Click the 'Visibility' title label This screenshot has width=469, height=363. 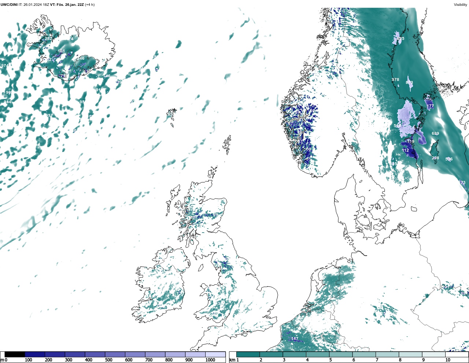coord(461,5)
